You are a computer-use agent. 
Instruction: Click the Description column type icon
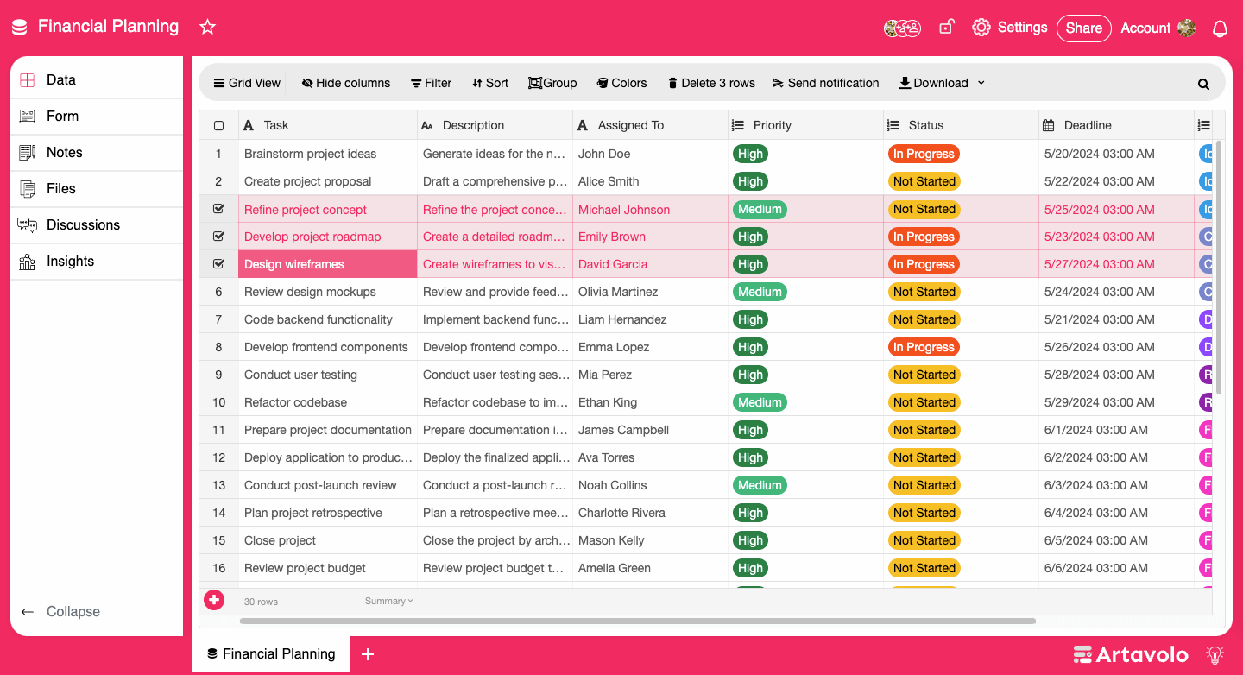(426, 125)
